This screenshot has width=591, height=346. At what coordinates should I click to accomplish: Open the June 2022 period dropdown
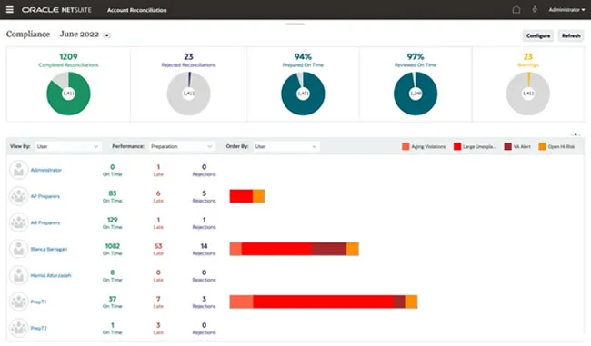point(107,35)
